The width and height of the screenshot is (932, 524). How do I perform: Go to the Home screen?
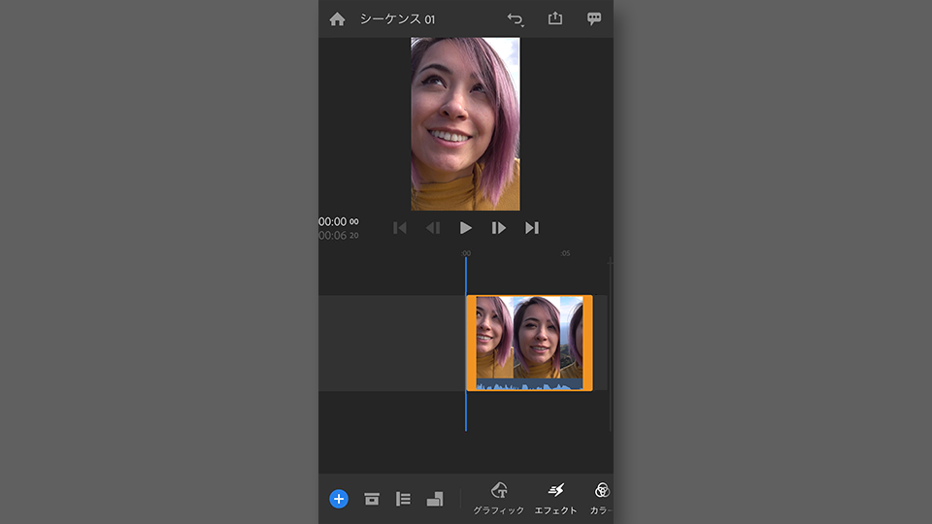pos(337,19)
